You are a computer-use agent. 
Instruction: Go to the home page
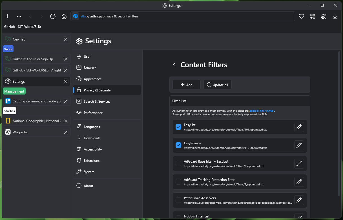[x=64, y=16]
